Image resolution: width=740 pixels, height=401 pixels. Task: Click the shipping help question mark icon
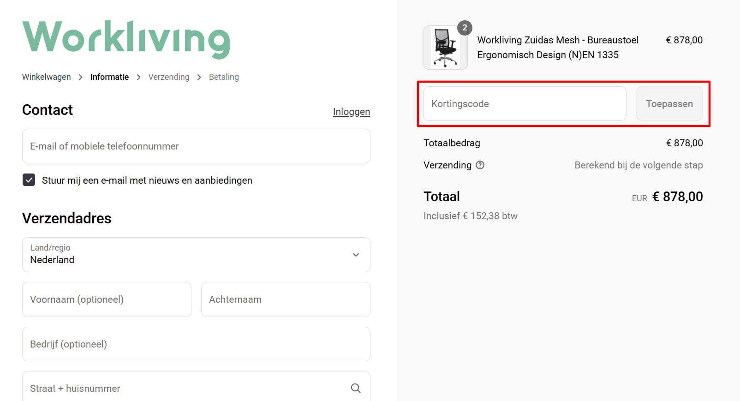point(480,165)
